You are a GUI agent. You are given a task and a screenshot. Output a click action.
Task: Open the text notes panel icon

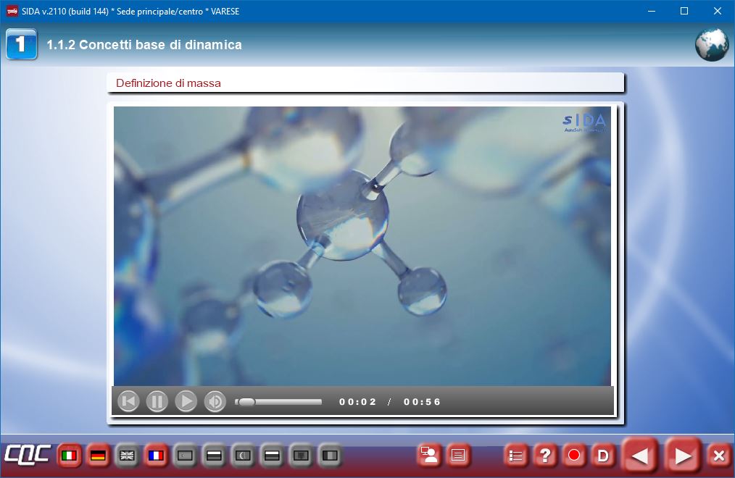click(458, 456)
